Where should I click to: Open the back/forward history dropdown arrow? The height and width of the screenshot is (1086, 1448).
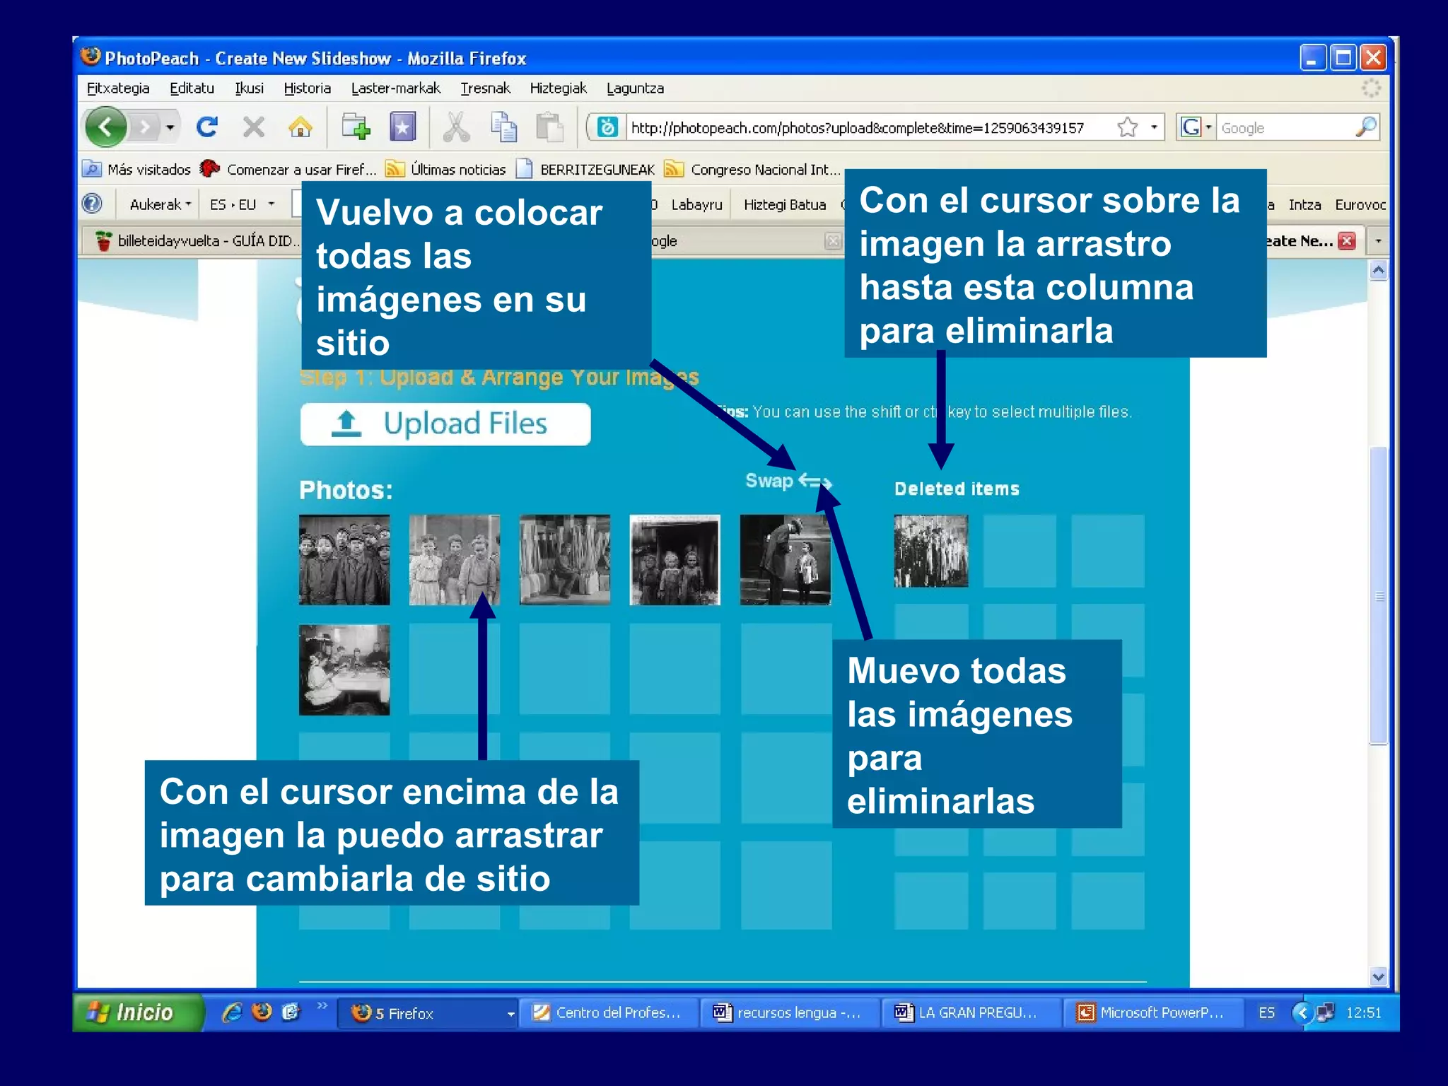point(170,128)
